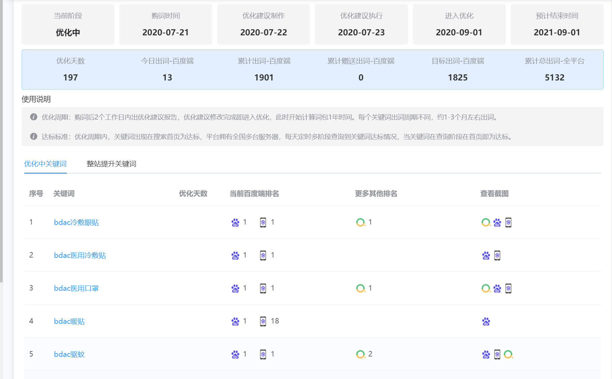Click the 当前阶段 优化中 status card
612x379 pixels.
point(68,24)
